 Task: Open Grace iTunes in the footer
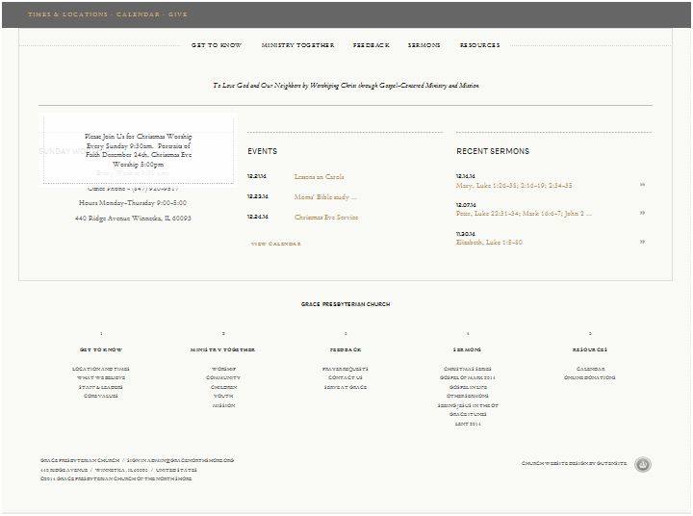pos(468,414)
